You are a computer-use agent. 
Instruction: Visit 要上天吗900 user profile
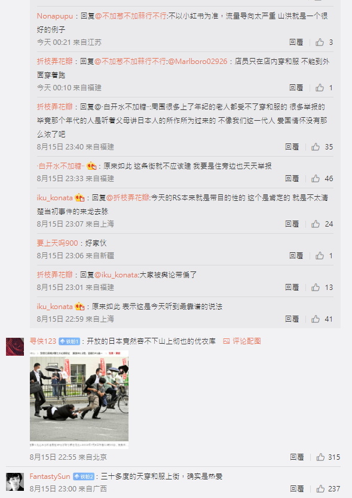[57, 243]
